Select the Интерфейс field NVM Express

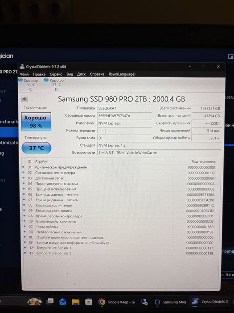(124, 123)
